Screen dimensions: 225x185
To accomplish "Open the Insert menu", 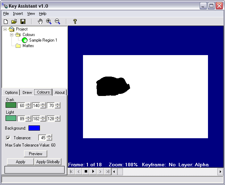I will 18,14.
